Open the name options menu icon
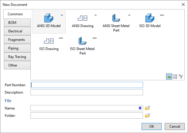The image size is (188, 133). tap(140, 108)
